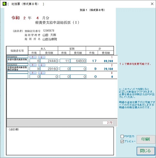Click the 本人 column header
The width and height of the screenshot is (156, 158).
pos(43,49)
